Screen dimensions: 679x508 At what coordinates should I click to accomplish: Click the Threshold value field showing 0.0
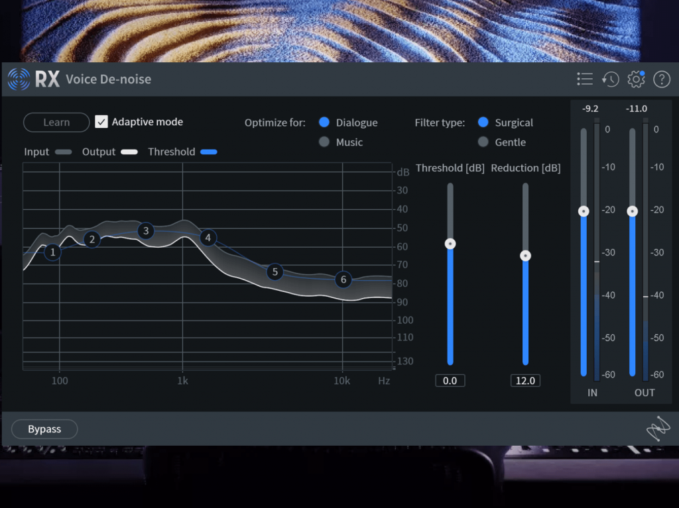450,381
